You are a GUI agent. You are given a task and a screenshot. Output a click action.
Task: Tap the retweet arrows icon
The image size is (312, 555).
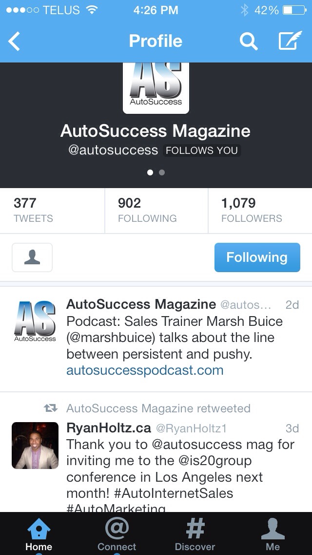pos(51,408)
